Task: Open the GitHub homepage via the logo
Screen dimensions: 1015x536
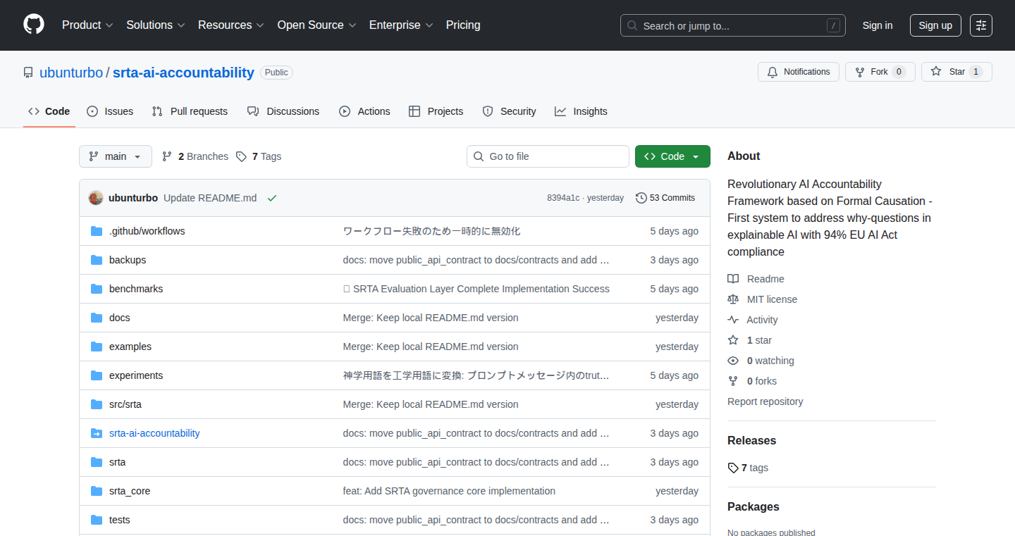Action: tap(34, 25)
